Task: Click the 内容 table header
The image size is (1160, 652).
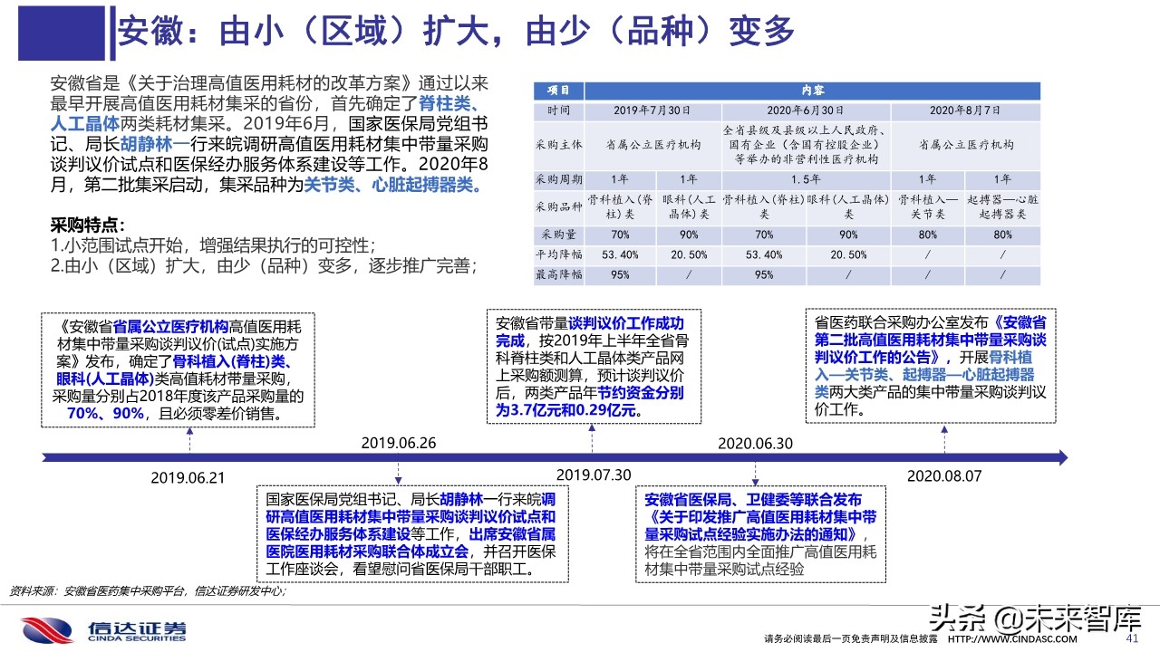Action: [813, 91]
